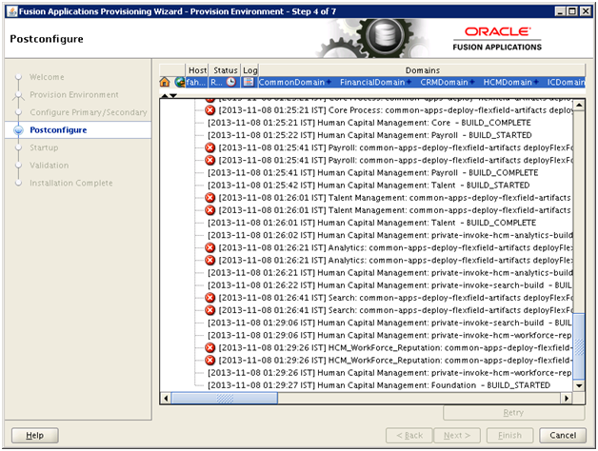Screen dimensions: 598x451
Task: Click first Analytics 01:26:21 error icon
Action: point(209,247)
